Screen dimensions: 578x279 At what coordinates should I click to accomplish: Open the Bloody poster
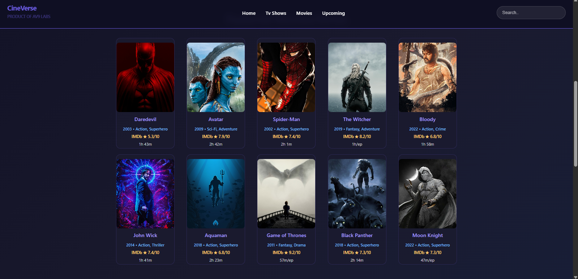(428, 77)
